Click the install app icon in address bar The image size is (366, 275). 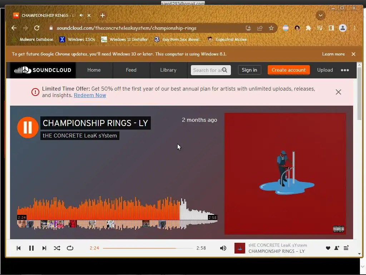pyautogui.click(x=248, y=28)
